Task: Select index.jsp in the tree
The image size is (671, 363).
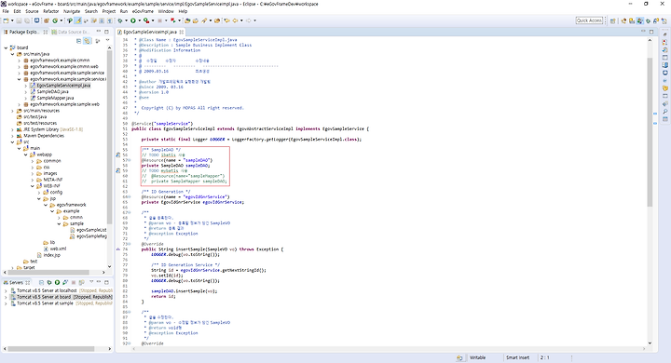Action: pyautogui.click(x=48, y=255)
